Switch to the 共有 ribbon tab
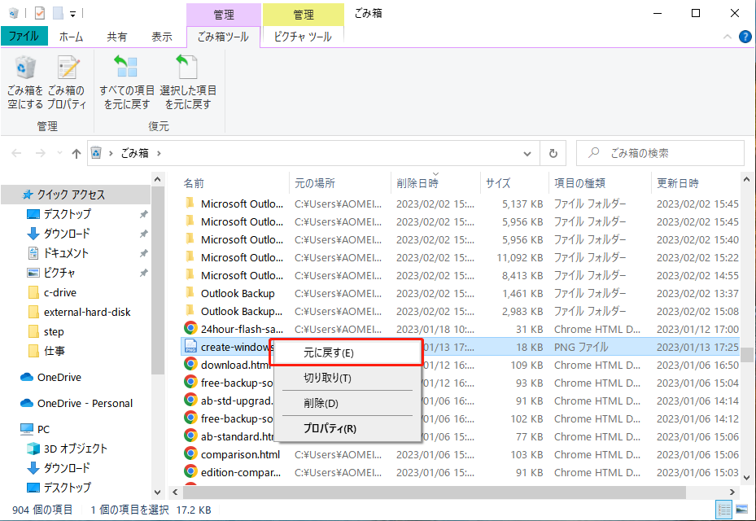Screen dimensions: 756x521 pos(116,37)
